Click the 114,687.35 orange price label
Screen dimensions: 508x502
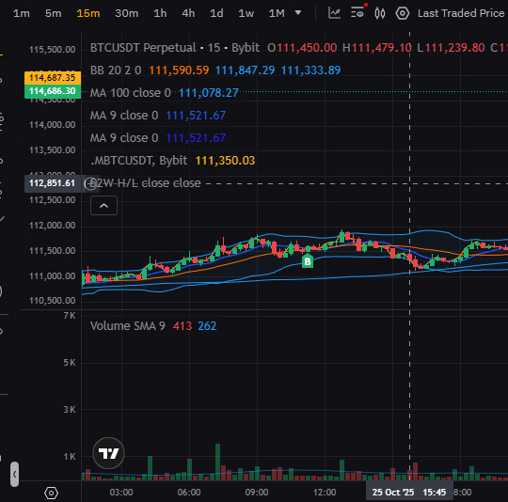(52, 78)
